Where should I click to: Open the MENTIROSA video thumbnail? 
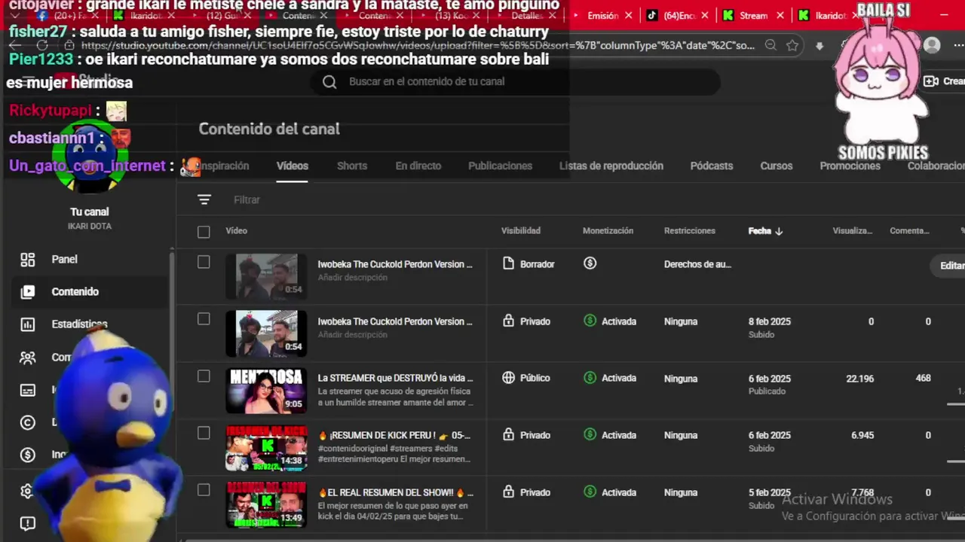pyautogui.click(x=266, y=390)
